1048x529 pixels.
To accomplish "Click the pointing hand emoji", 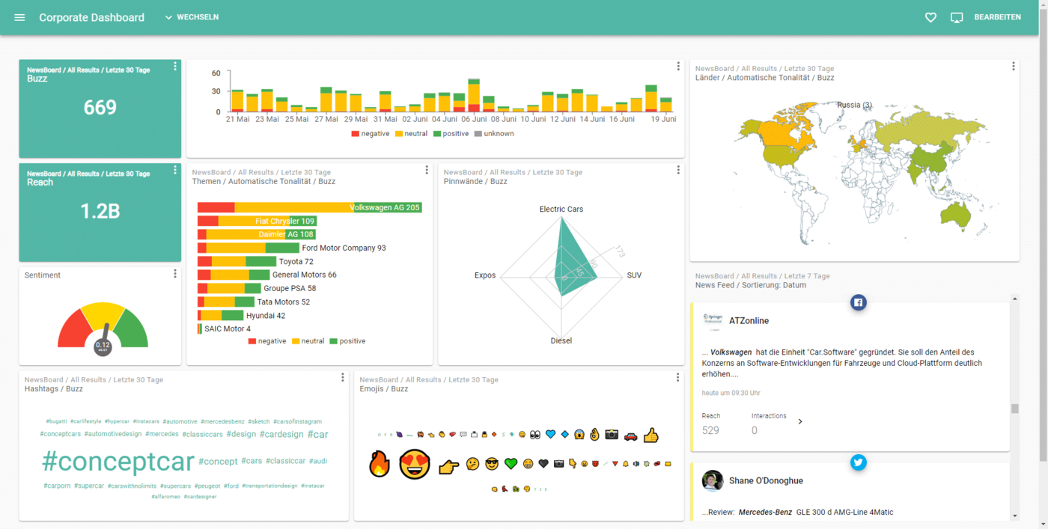I will [x=448, y=467].
